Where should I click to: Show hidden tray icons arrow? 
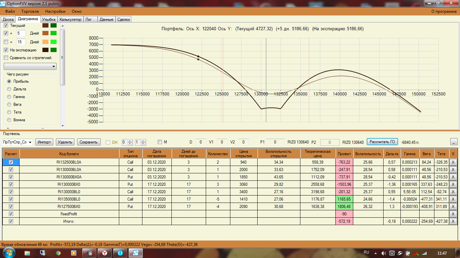click(x=376, y=253)
